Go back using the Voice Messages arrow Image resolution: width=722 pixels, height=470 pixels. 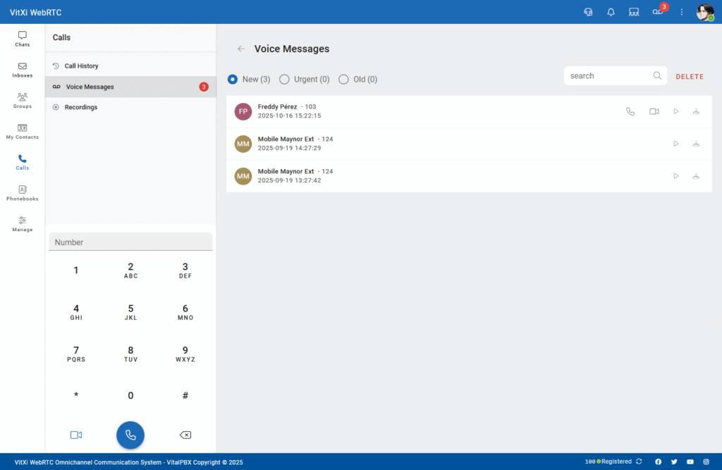pyautogui.click(x=241, y=49)
